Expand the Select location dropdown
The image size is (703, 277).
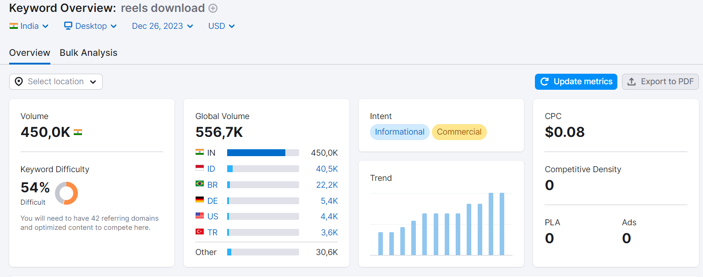pos(56,81)
